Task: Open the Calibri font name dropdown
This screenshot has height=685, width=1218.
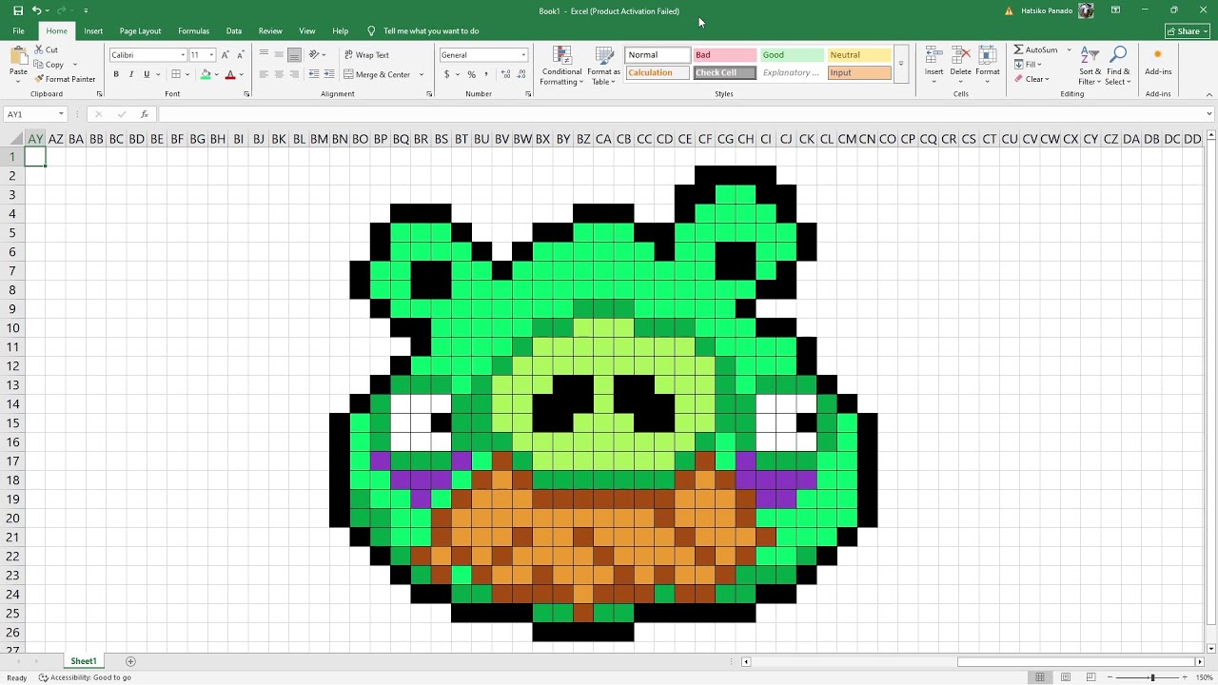Action: pos(183,55)
